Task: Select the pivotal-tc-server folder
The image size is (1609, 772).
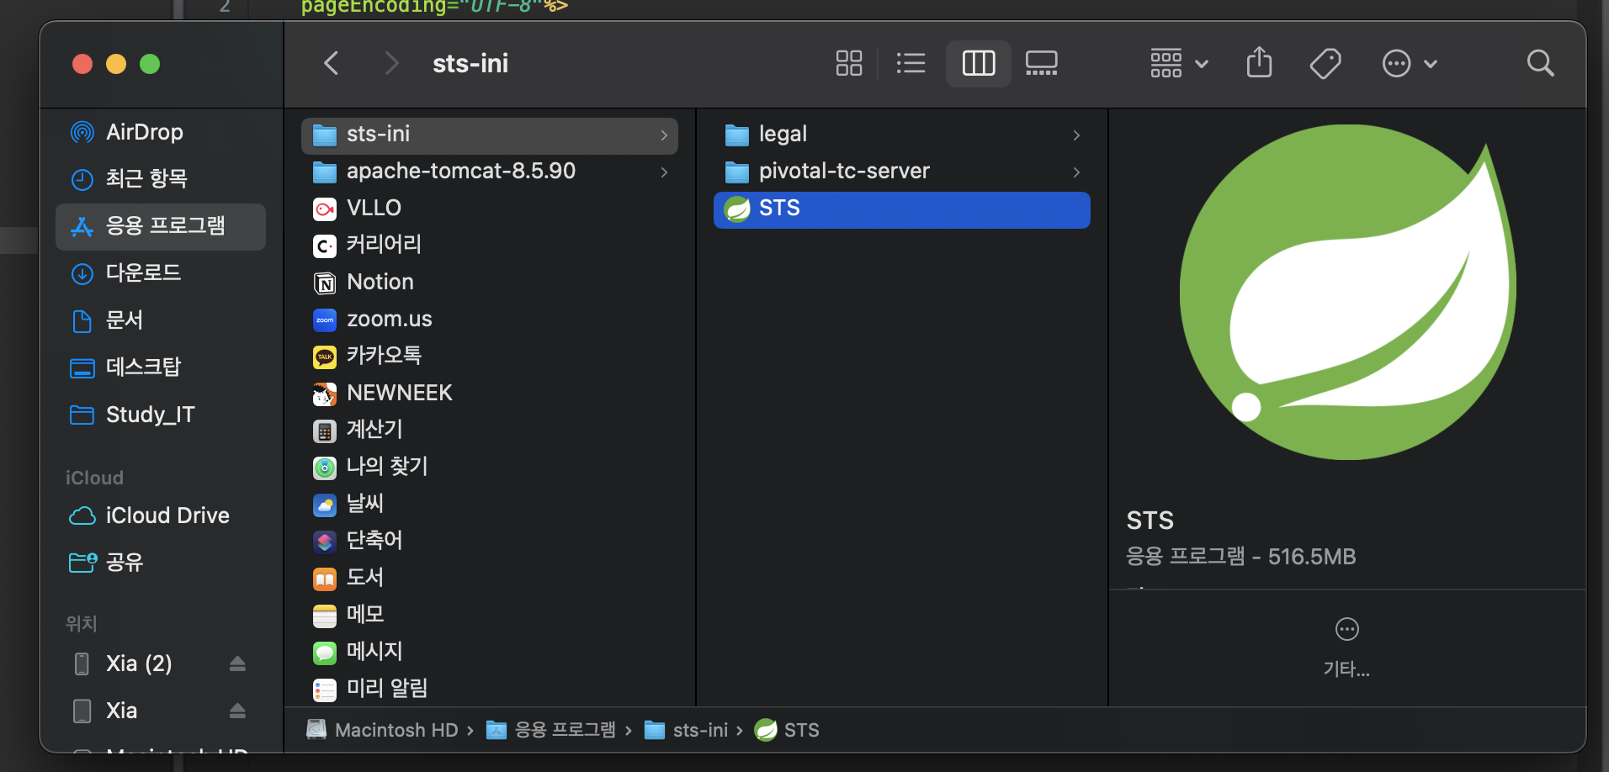Action: click(x=902, y=172)
